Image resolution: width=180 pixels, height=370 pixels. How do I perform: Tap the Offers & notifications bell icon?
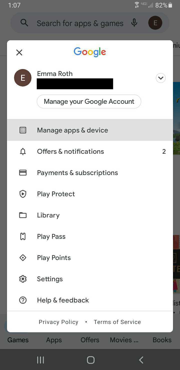(23, 151)
